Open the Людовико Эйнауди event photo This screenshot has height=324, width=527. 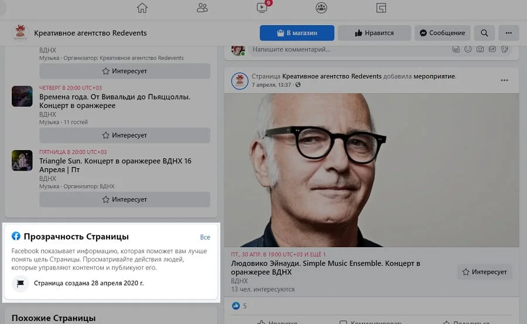[371, 170]
